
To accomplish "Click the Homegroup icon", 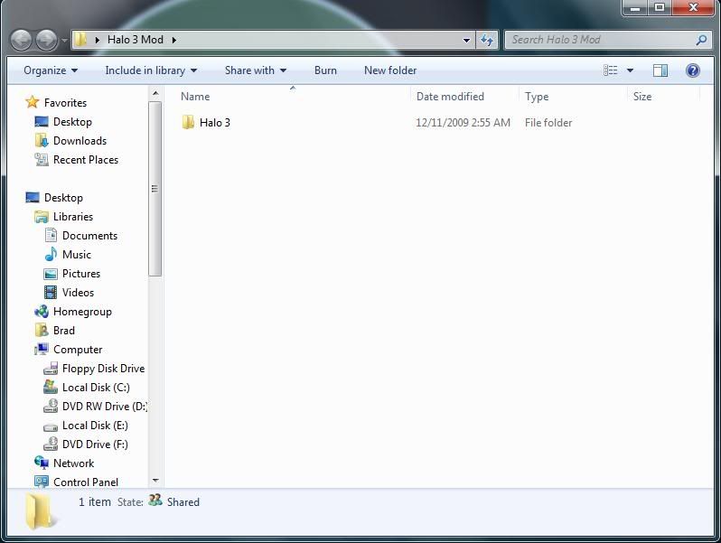I will pos(42,312).
